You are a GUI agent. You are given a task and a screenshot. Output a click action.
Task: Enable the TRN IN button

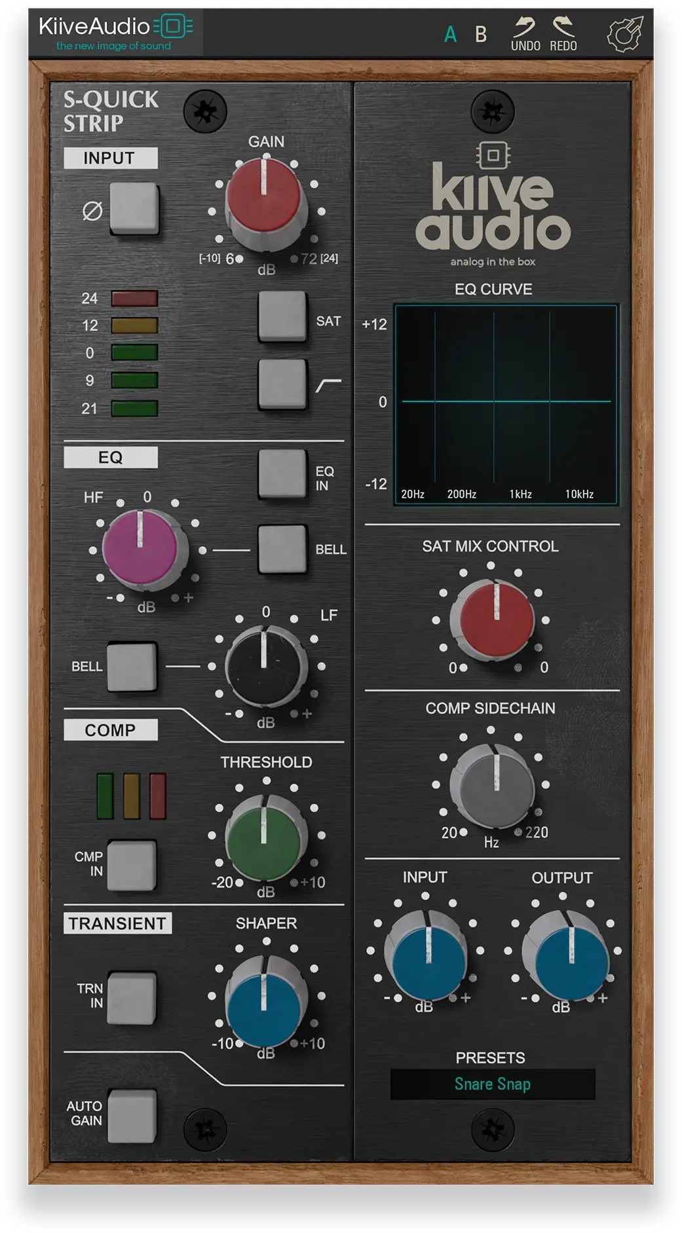tap(132, 998)
